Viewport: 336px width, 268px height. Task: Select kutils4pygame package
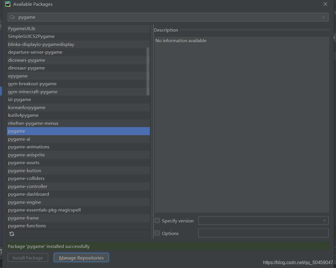point(78,115)
